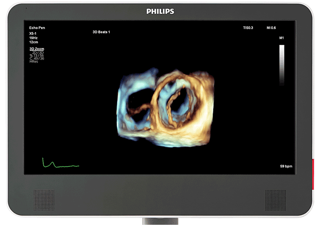Click the Philips logo on bezel
Screen dimensions: 319x228
click(x=160, y=11)
